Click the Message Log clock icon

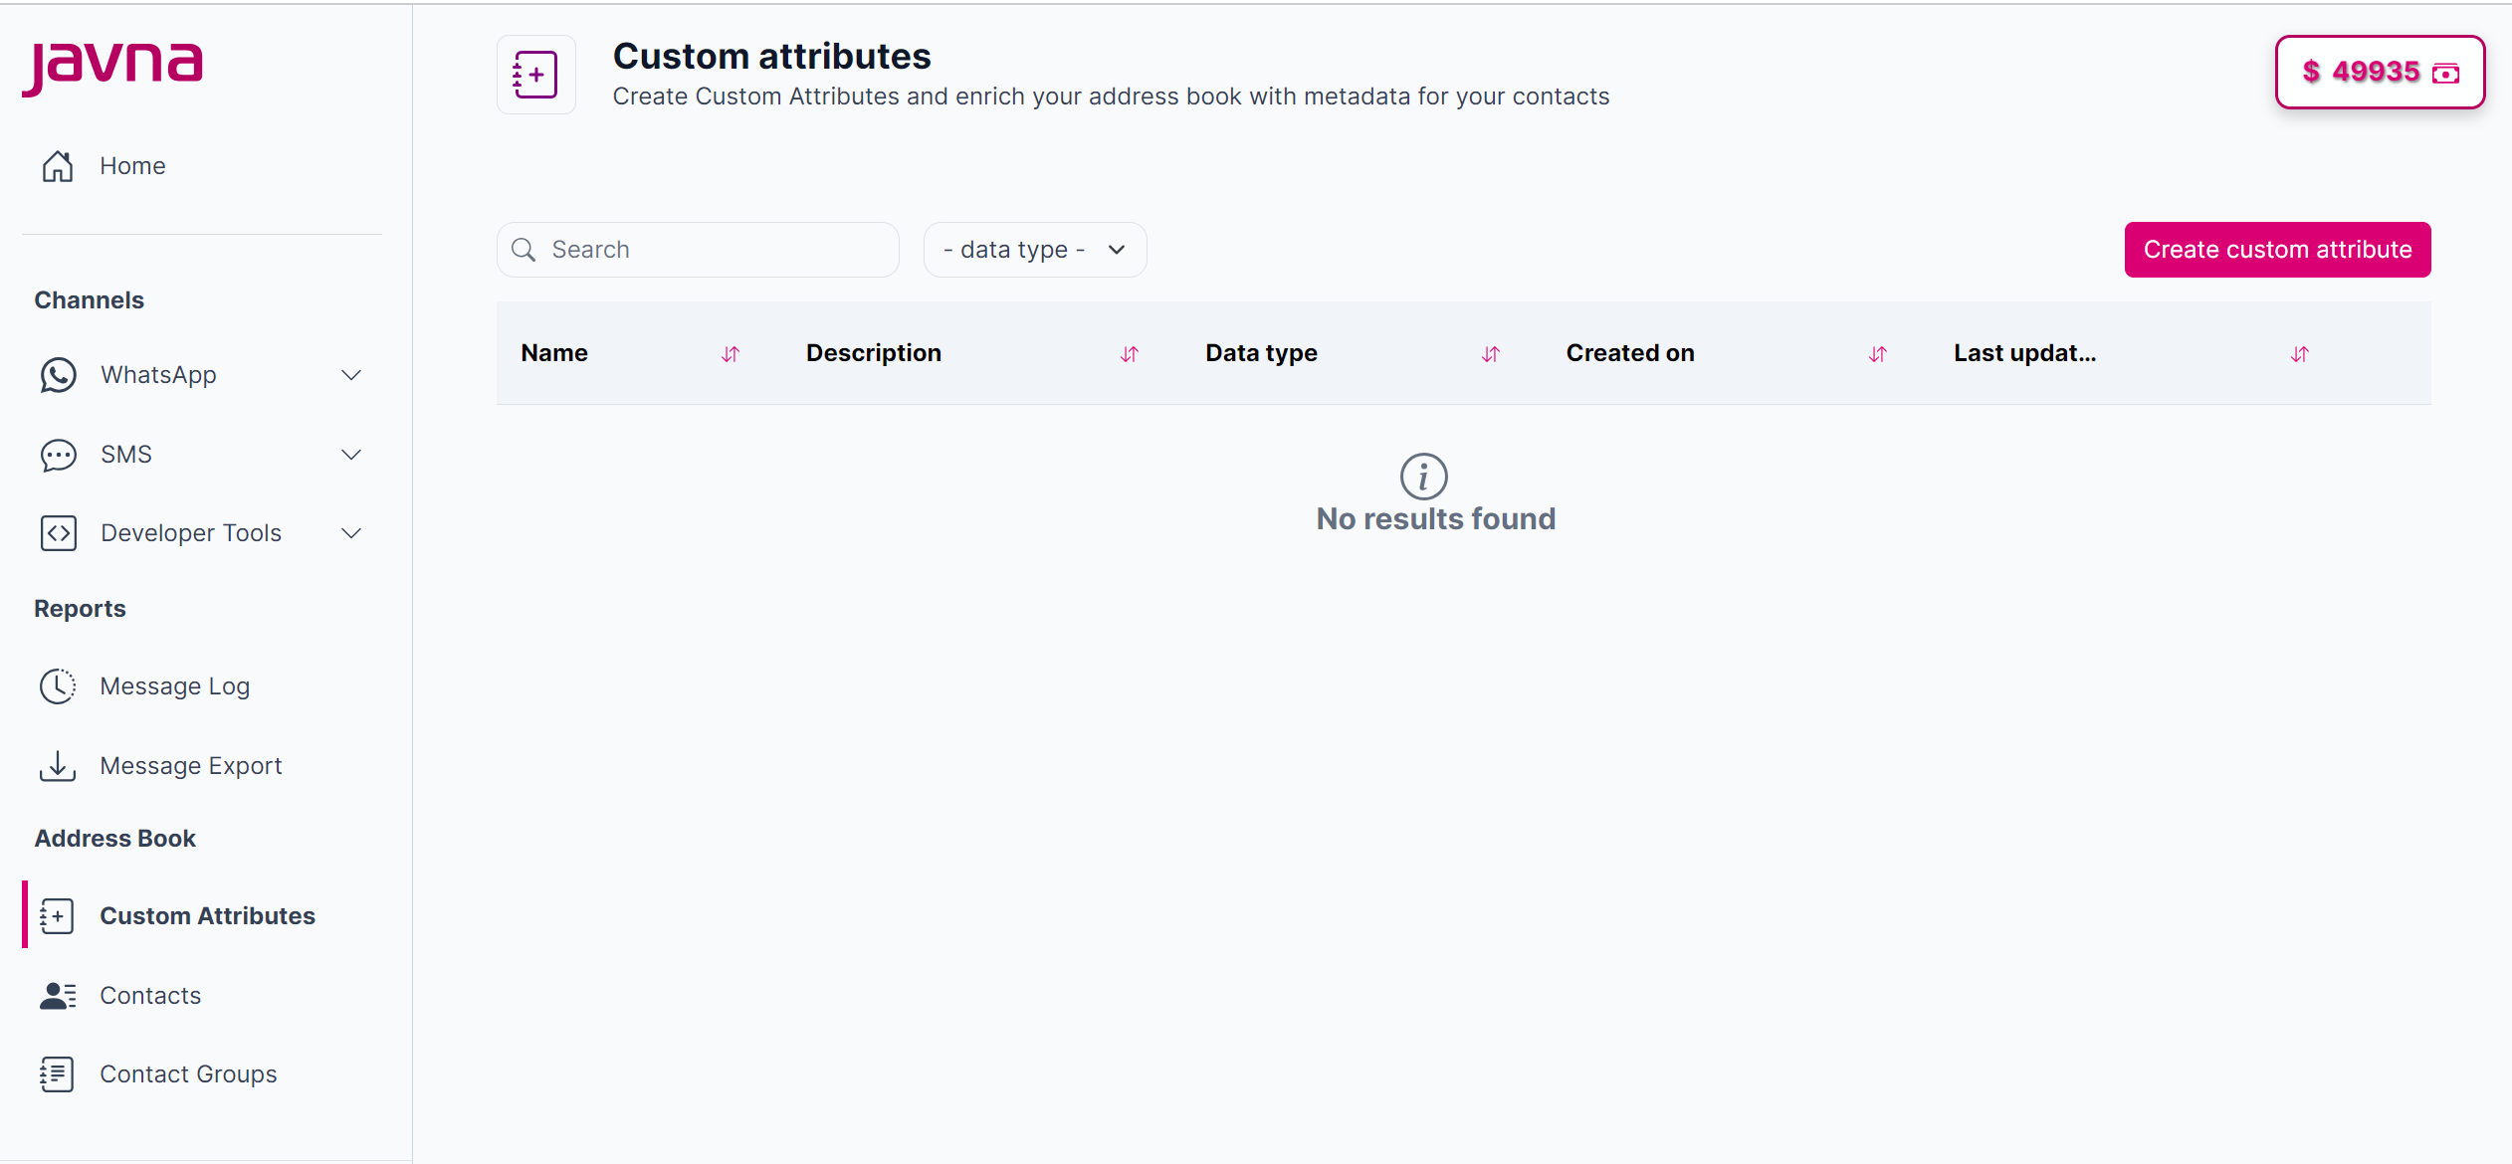click(58, 685)
